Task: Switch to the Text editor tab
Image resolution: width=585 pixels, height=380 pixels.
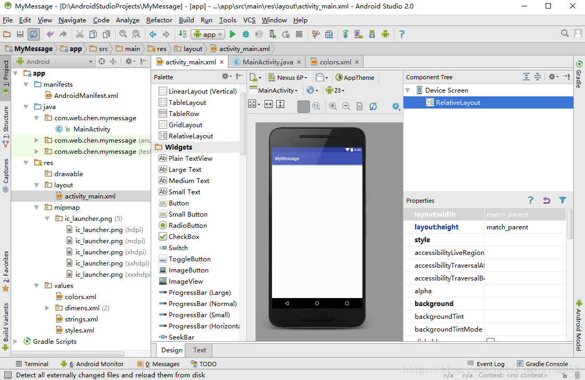Action: point(200,350)
